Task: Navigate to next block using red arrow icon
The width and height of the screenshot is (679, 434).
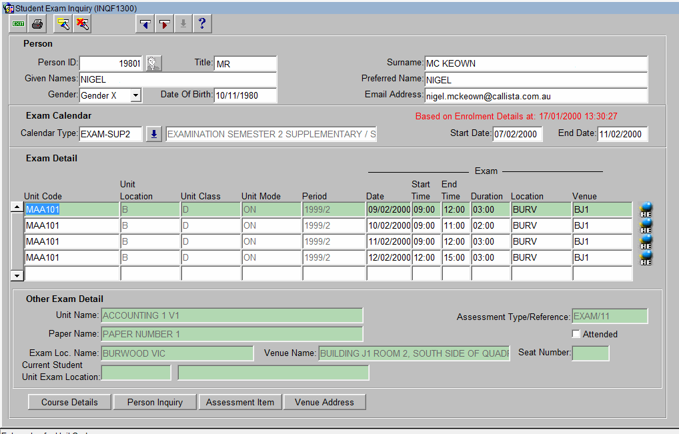Action: tap(163, 23)
